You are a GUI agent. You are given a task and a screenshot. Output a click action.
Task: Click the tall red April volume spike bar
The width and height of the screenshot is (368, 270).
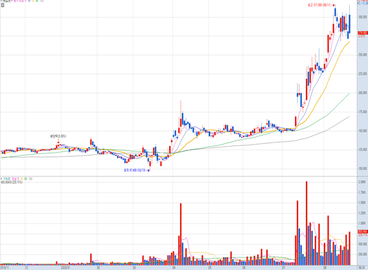[x=181, y=234]
